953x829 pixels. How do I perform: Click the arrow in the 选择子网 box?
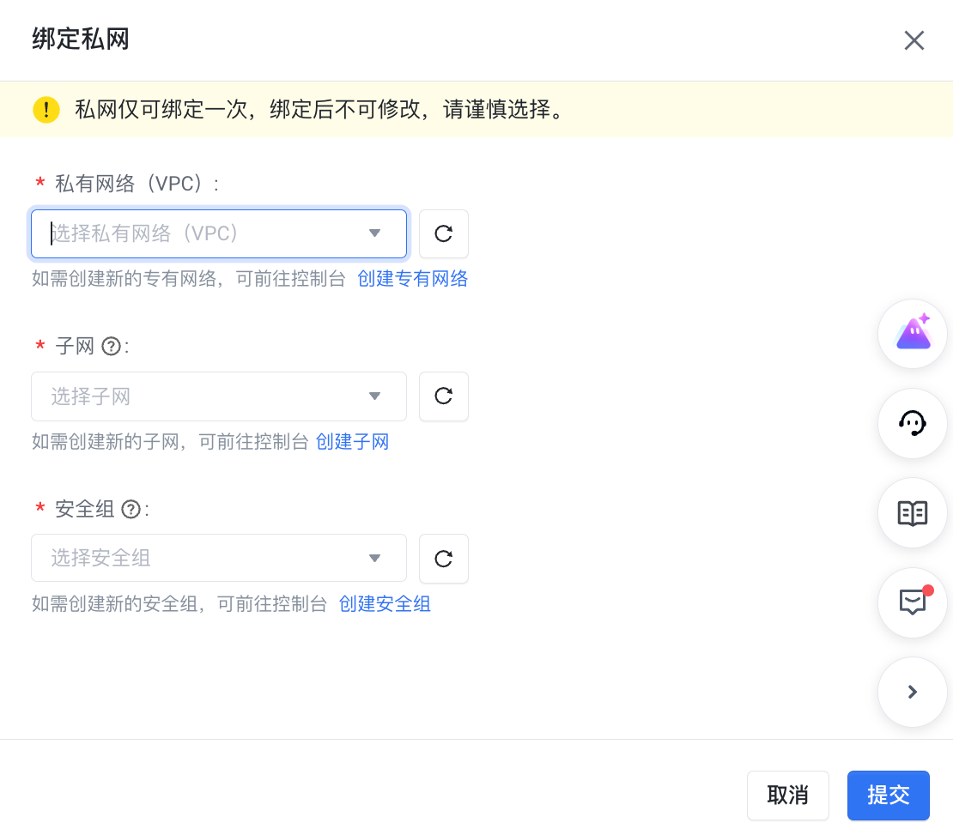tap(375, 396)
